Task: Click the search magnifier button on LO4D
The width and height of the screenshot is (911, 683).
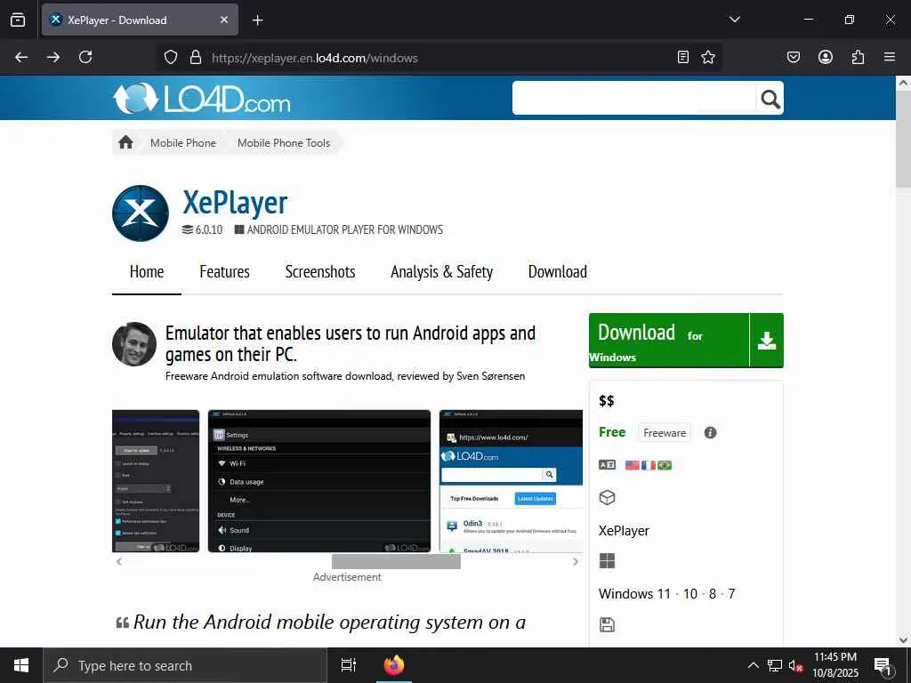Action: tap(770, 99)
